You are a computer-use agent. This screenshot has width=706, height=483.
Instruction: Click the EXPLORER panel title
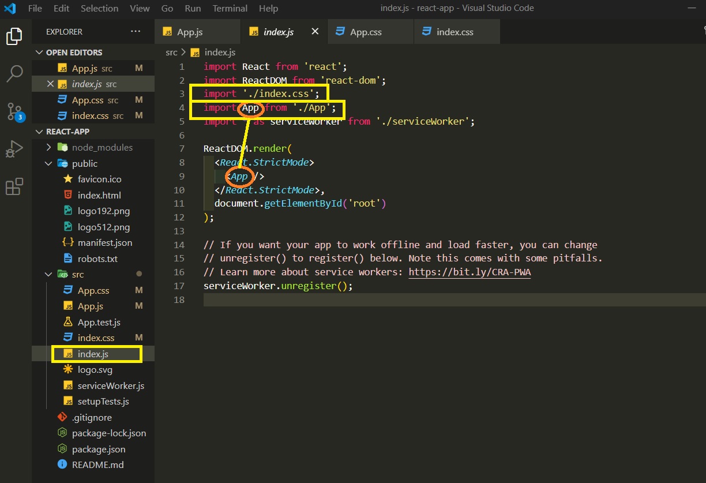(x=64, y=32)
